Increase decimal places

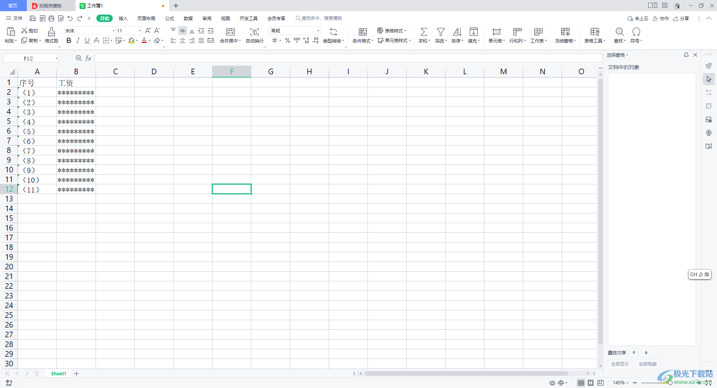coord(306,40)
